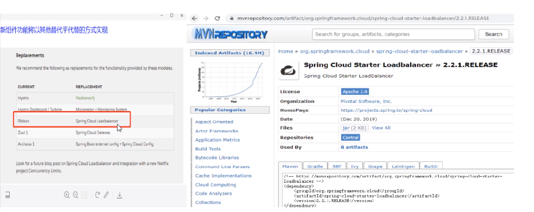This screenshot has width=534, height=212.
Task: Open the Application Metrics category
Action: [217, 140]
